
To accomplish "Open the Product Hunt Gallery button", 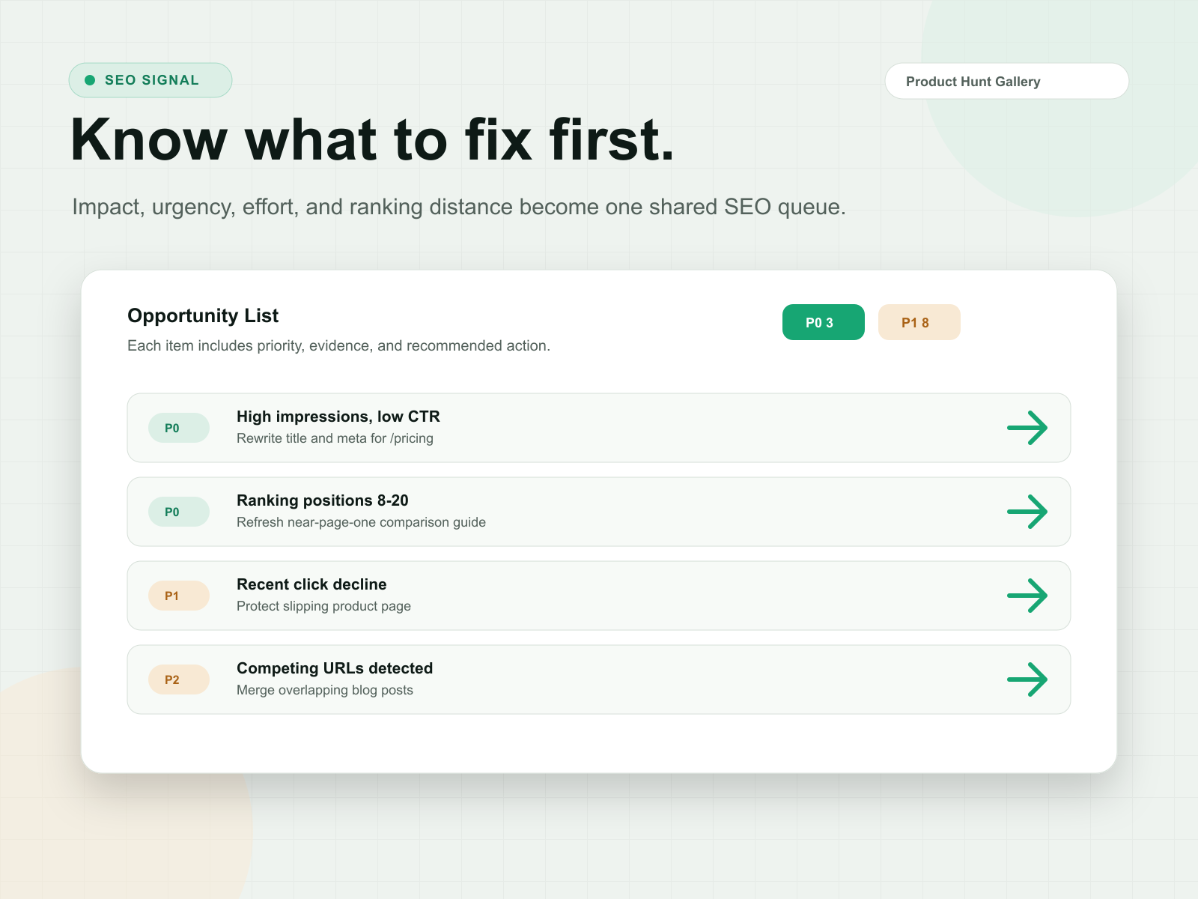I will 1006,81.
